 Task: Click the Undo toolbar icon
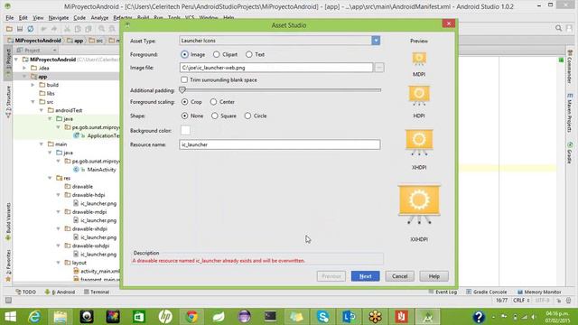tap(43, 29)
